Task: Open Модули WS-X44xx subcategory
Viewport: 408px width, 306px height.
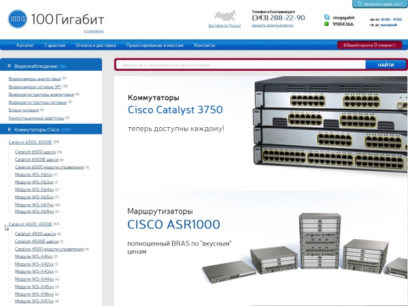Action: pyautogui.click(x=34, y=279)
